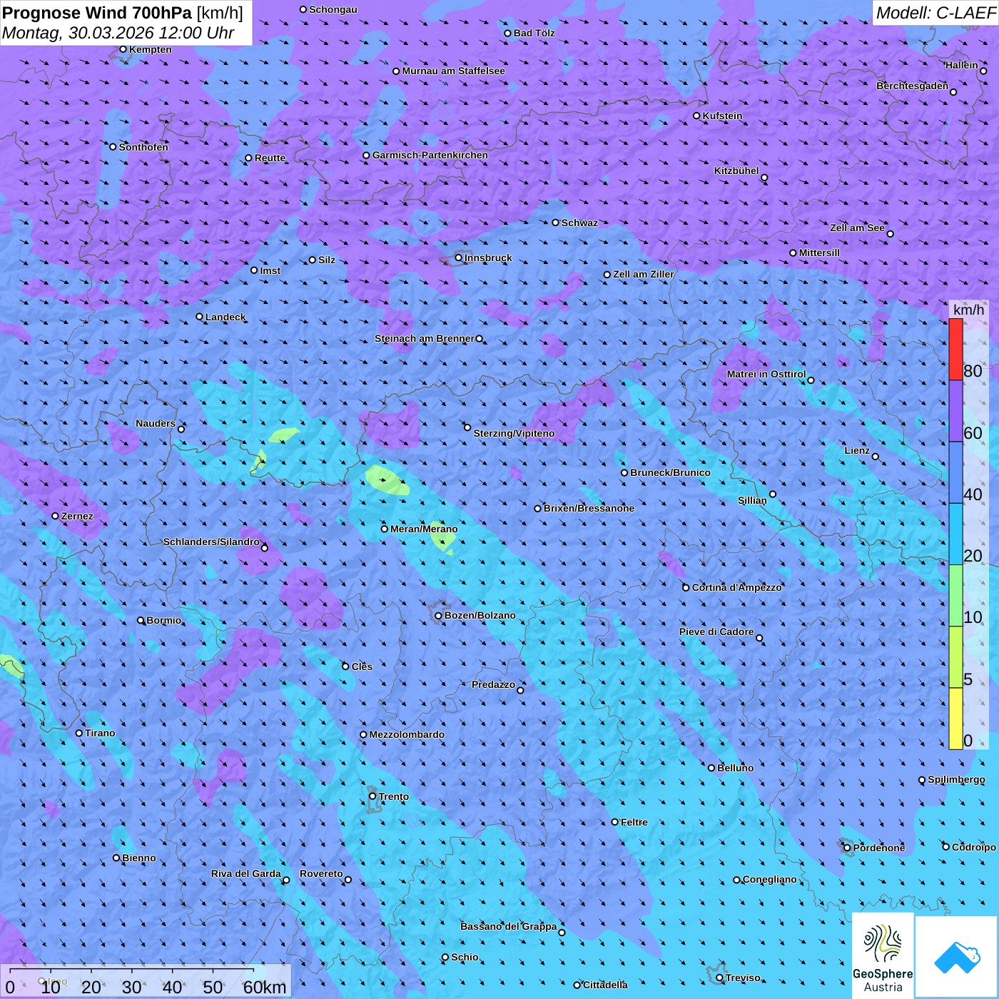Screen dimensions: 999x999
Task: Click the Meran/Merano label
Action: click(424, 529)
